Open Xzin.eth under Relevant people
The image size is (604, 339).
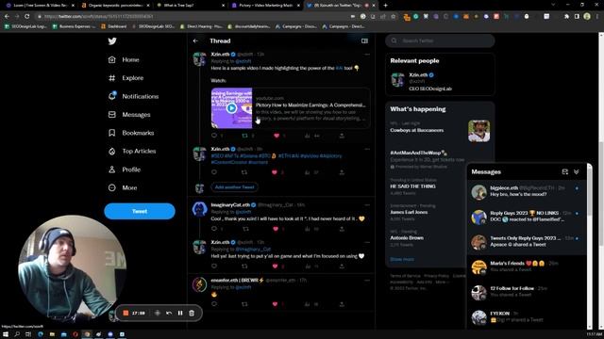pos(418,75)
